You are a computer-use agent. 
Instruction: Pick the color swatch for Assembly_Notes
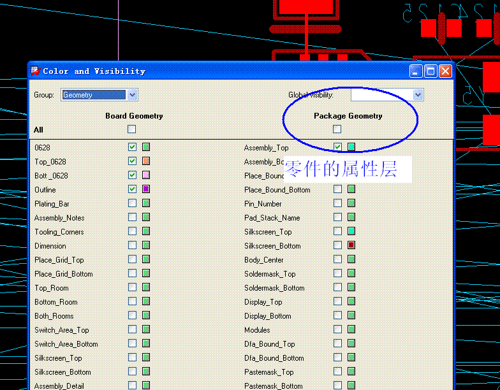(x=146, y=217)
